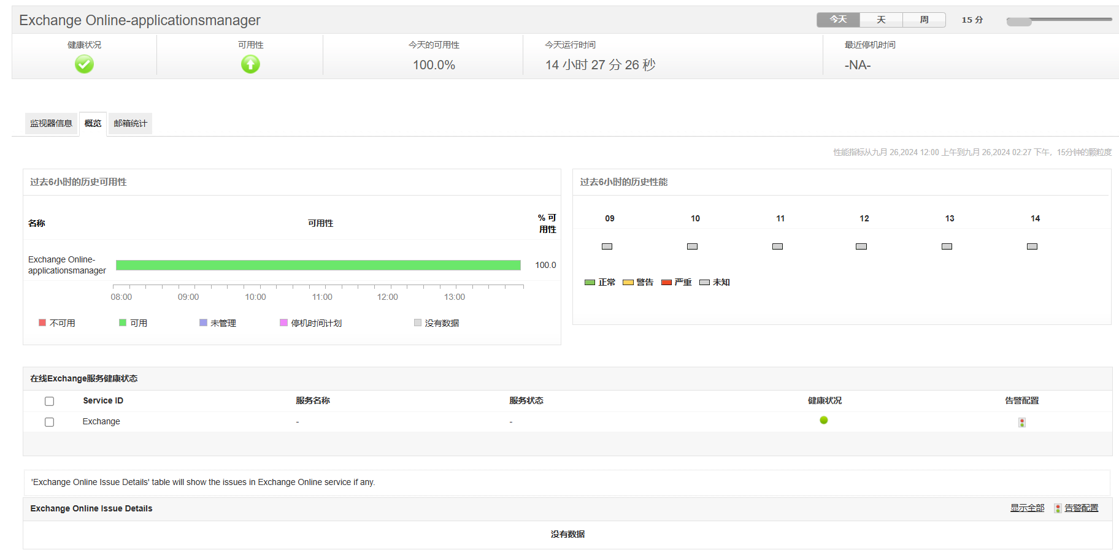
Task: Click the 100.0 availability percentage in chart
Action: coord(545,265)
